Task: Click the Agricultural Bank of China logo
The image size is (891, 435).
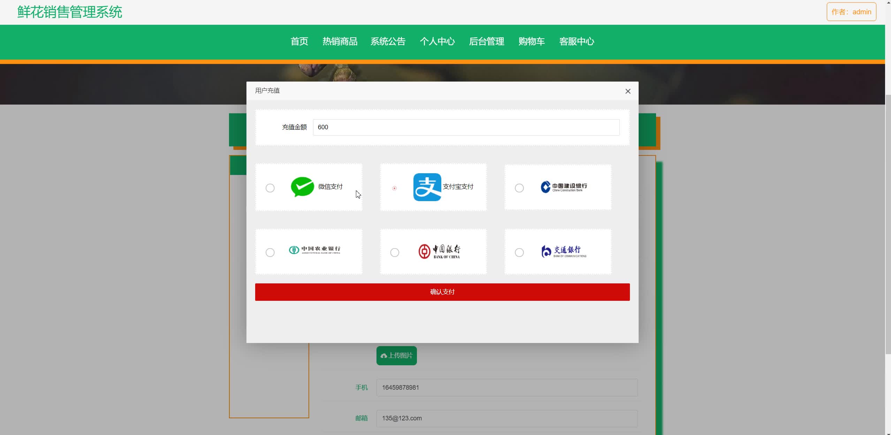Action: pyautogui.click(x=313, y=250)
